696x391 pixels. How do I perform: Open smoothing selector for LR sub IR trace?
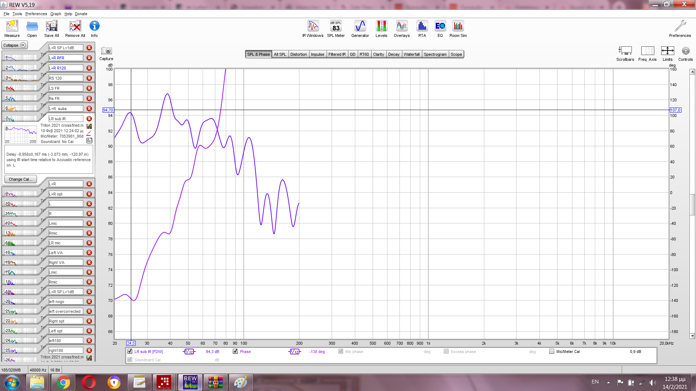(x=189, y=352)
